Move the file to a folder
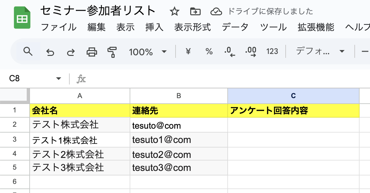Viewport: 370px width, 193px height. (x=195, y=12)
